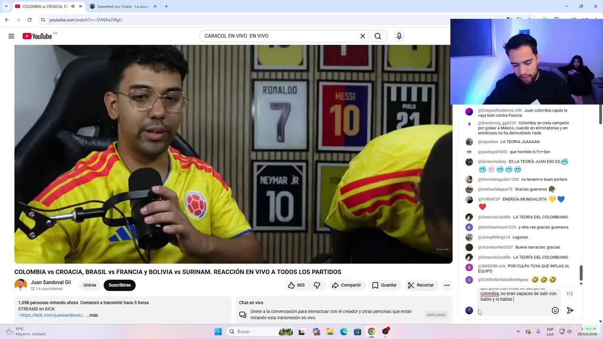Start voice search with microphone icon
This screenshot has height=339, width=603.
[x=399, y=36]
